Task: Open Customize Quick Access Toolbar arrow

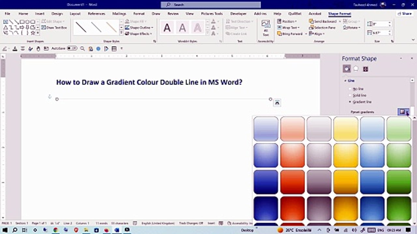Action: coord(122,49)
